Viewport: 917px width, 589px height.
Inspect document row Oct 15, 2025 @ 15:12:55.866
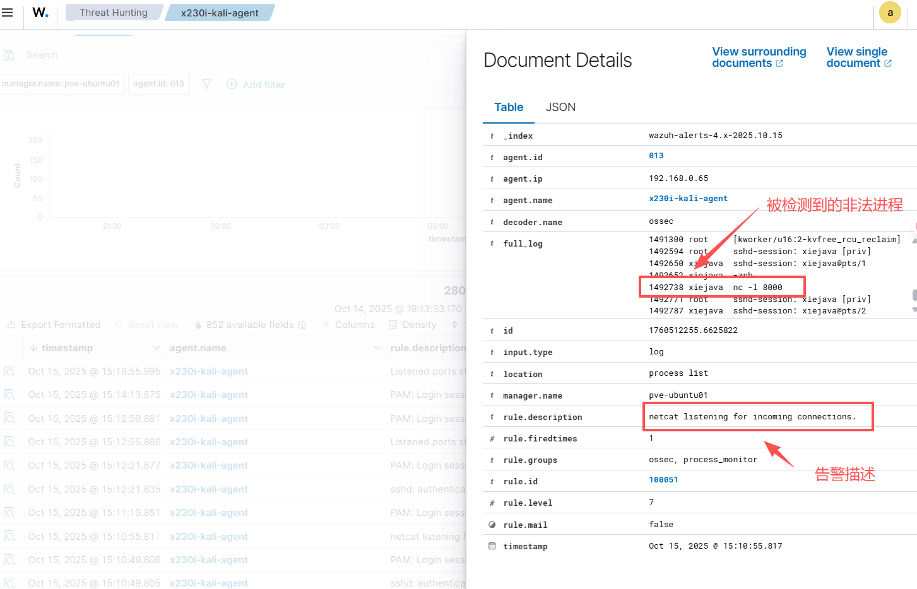pos(9,442)
